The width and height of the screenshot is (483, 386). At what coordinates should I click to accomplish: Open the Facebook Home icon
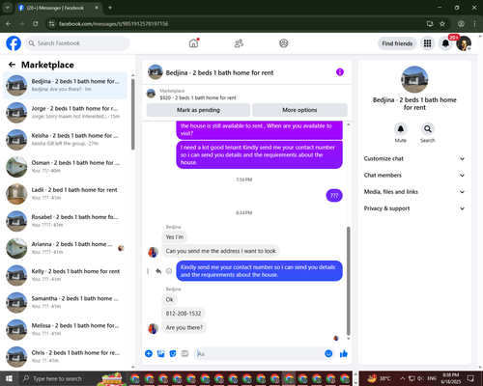click(193, 43)
